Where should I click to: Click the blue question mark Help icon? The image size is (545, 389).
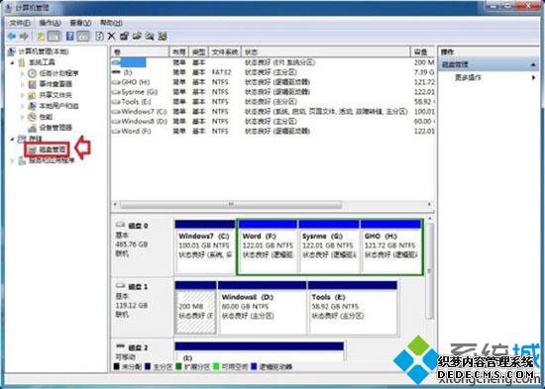pos(70,36)
